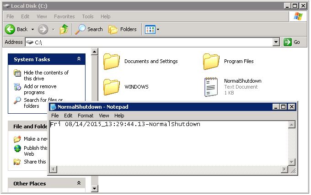Click the WINDOWS folder name
This screenshot has width=311, height=195.
136,87
